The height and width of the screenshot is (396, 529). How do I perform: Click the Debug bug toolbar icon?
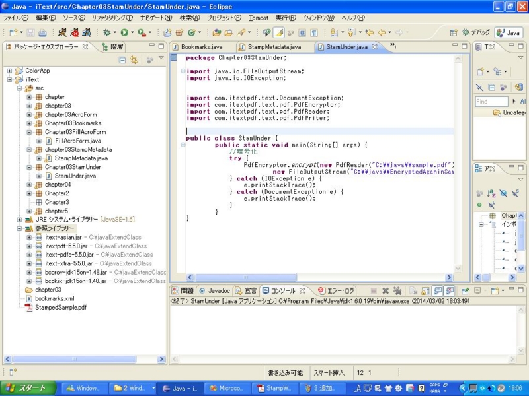click(x=107, y=32)
